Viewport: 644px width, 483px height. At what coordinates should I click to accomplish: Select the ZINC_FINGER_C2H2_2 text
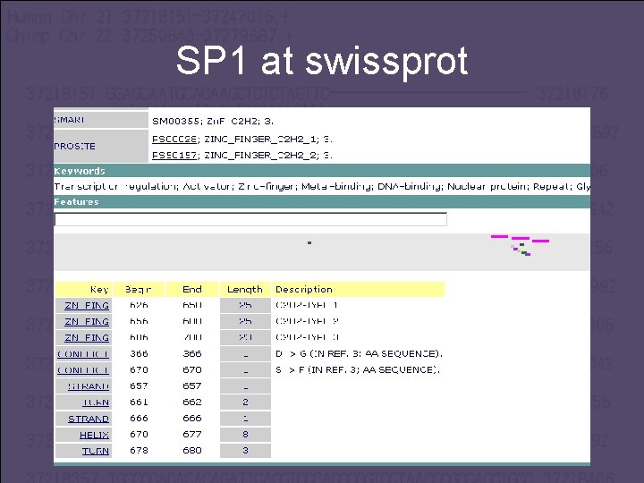click(260, 156)
